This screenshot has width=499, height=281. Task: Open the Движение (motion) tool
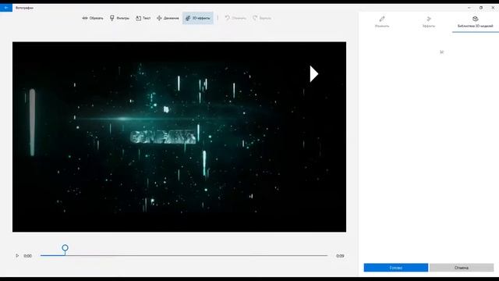click(x=168, y=18)
